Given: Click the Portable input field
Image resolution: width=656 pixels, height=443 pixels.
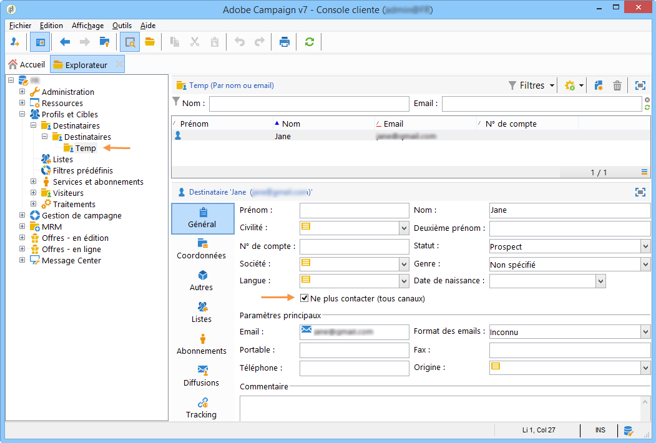Looking at the screenshot, I should pos(355,350).
